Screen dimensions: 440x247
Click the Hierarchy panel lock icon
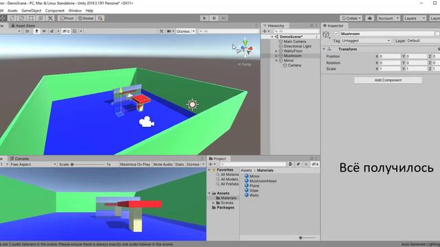311,25
